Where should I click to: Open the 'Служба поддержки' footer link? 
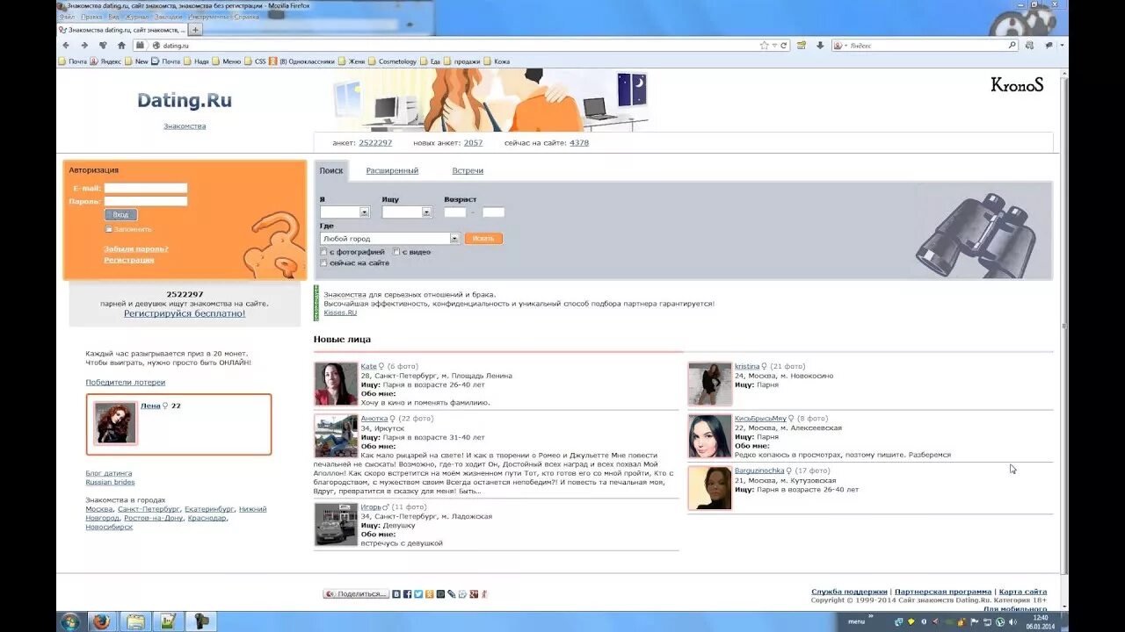tap(849, 592)
